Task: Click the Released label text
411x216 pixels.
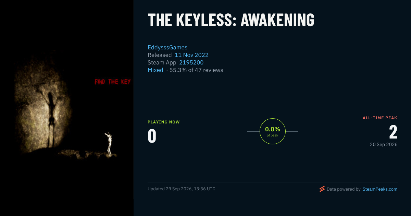Action: tap(160, 55)
